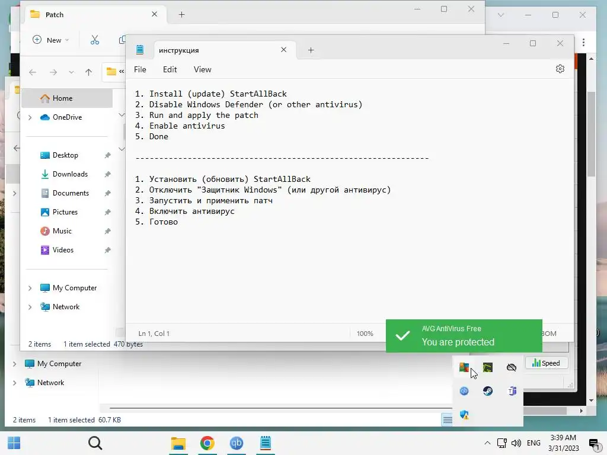Expand Network in Patch navigation pane

pos(30,307)
